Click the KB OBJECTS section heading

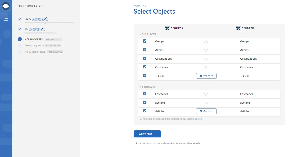pyautogui.click(x=148, y=87)
